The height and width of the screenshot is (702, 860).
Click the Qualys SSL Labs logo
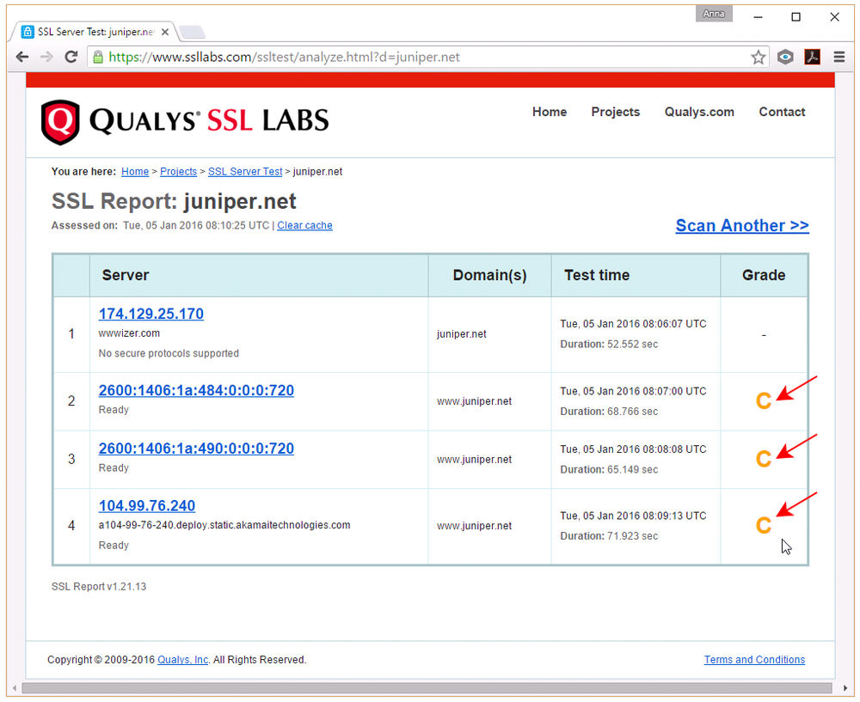coord(185,121)
